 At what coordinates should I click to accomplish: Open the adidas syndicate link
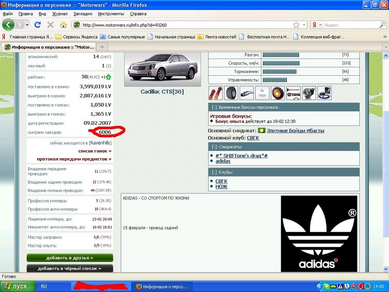click(223, 161)
